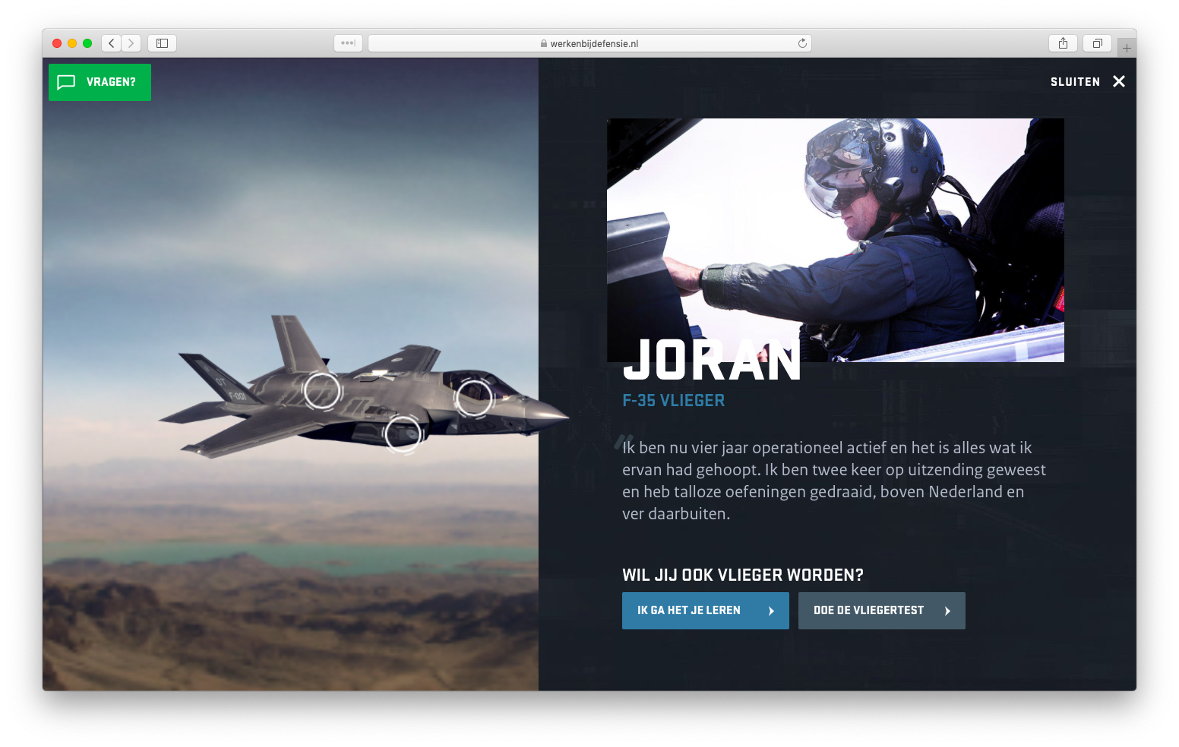This screenshot has width=1179, height=747.
Task: Toggle the Safari sidebar button
Action: [162, 43]
